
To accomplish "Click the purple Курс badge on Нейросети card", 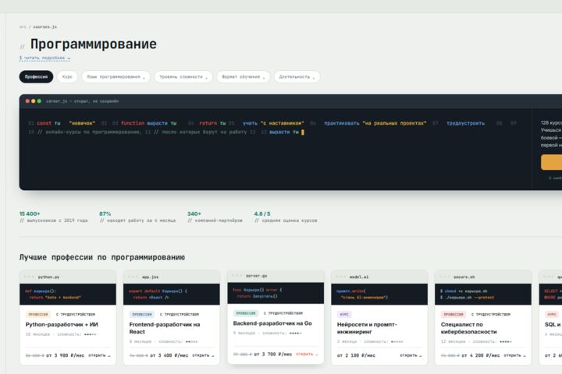I will [344, 314].
